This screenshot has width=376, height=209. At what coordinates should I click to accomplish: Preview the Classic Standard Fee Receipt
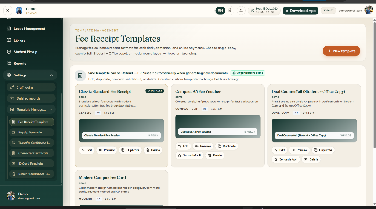107,150
